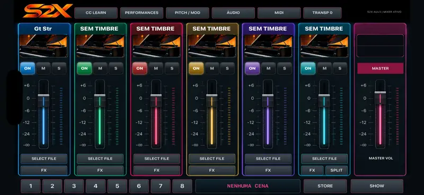424x195 pixels.
Task: Open FX for the Gt Str channel
Action: click(44, 171)
